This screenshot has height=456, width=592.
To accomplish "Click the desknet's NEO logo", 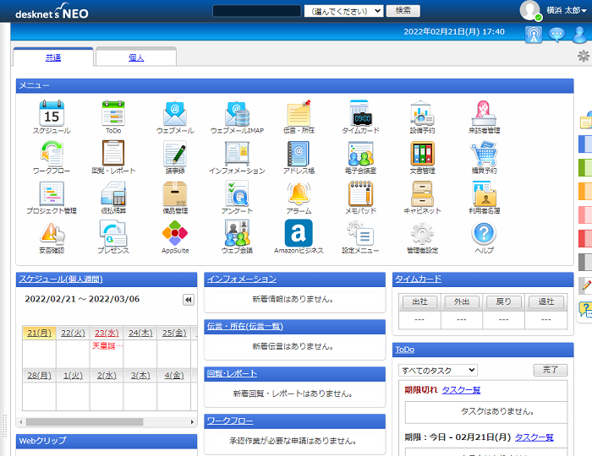I will 52,12.
